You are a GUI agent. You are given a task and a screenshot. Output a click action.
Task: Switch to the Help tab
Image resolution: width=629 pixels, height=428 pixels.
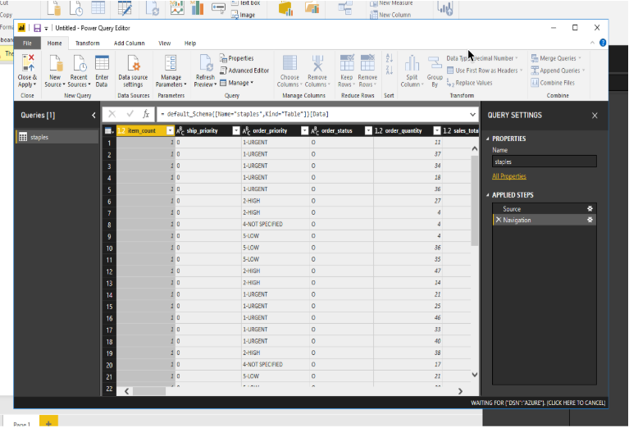pyautogui.click(x=190, y=43)
